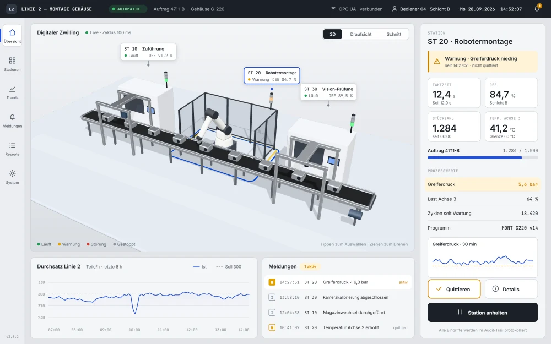The width and height of the screenshot is (551, 344).
Task: Click the Live · Zyklus 100 ms status
Action: coord(108,32)
